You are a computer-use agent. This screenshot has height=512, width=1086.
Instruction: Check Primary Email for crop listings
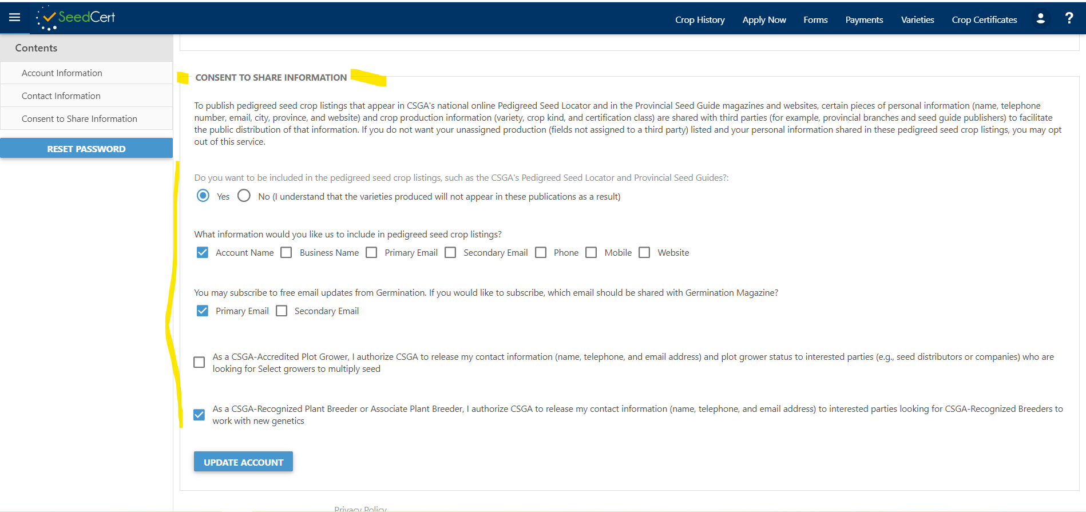point(371,252)
